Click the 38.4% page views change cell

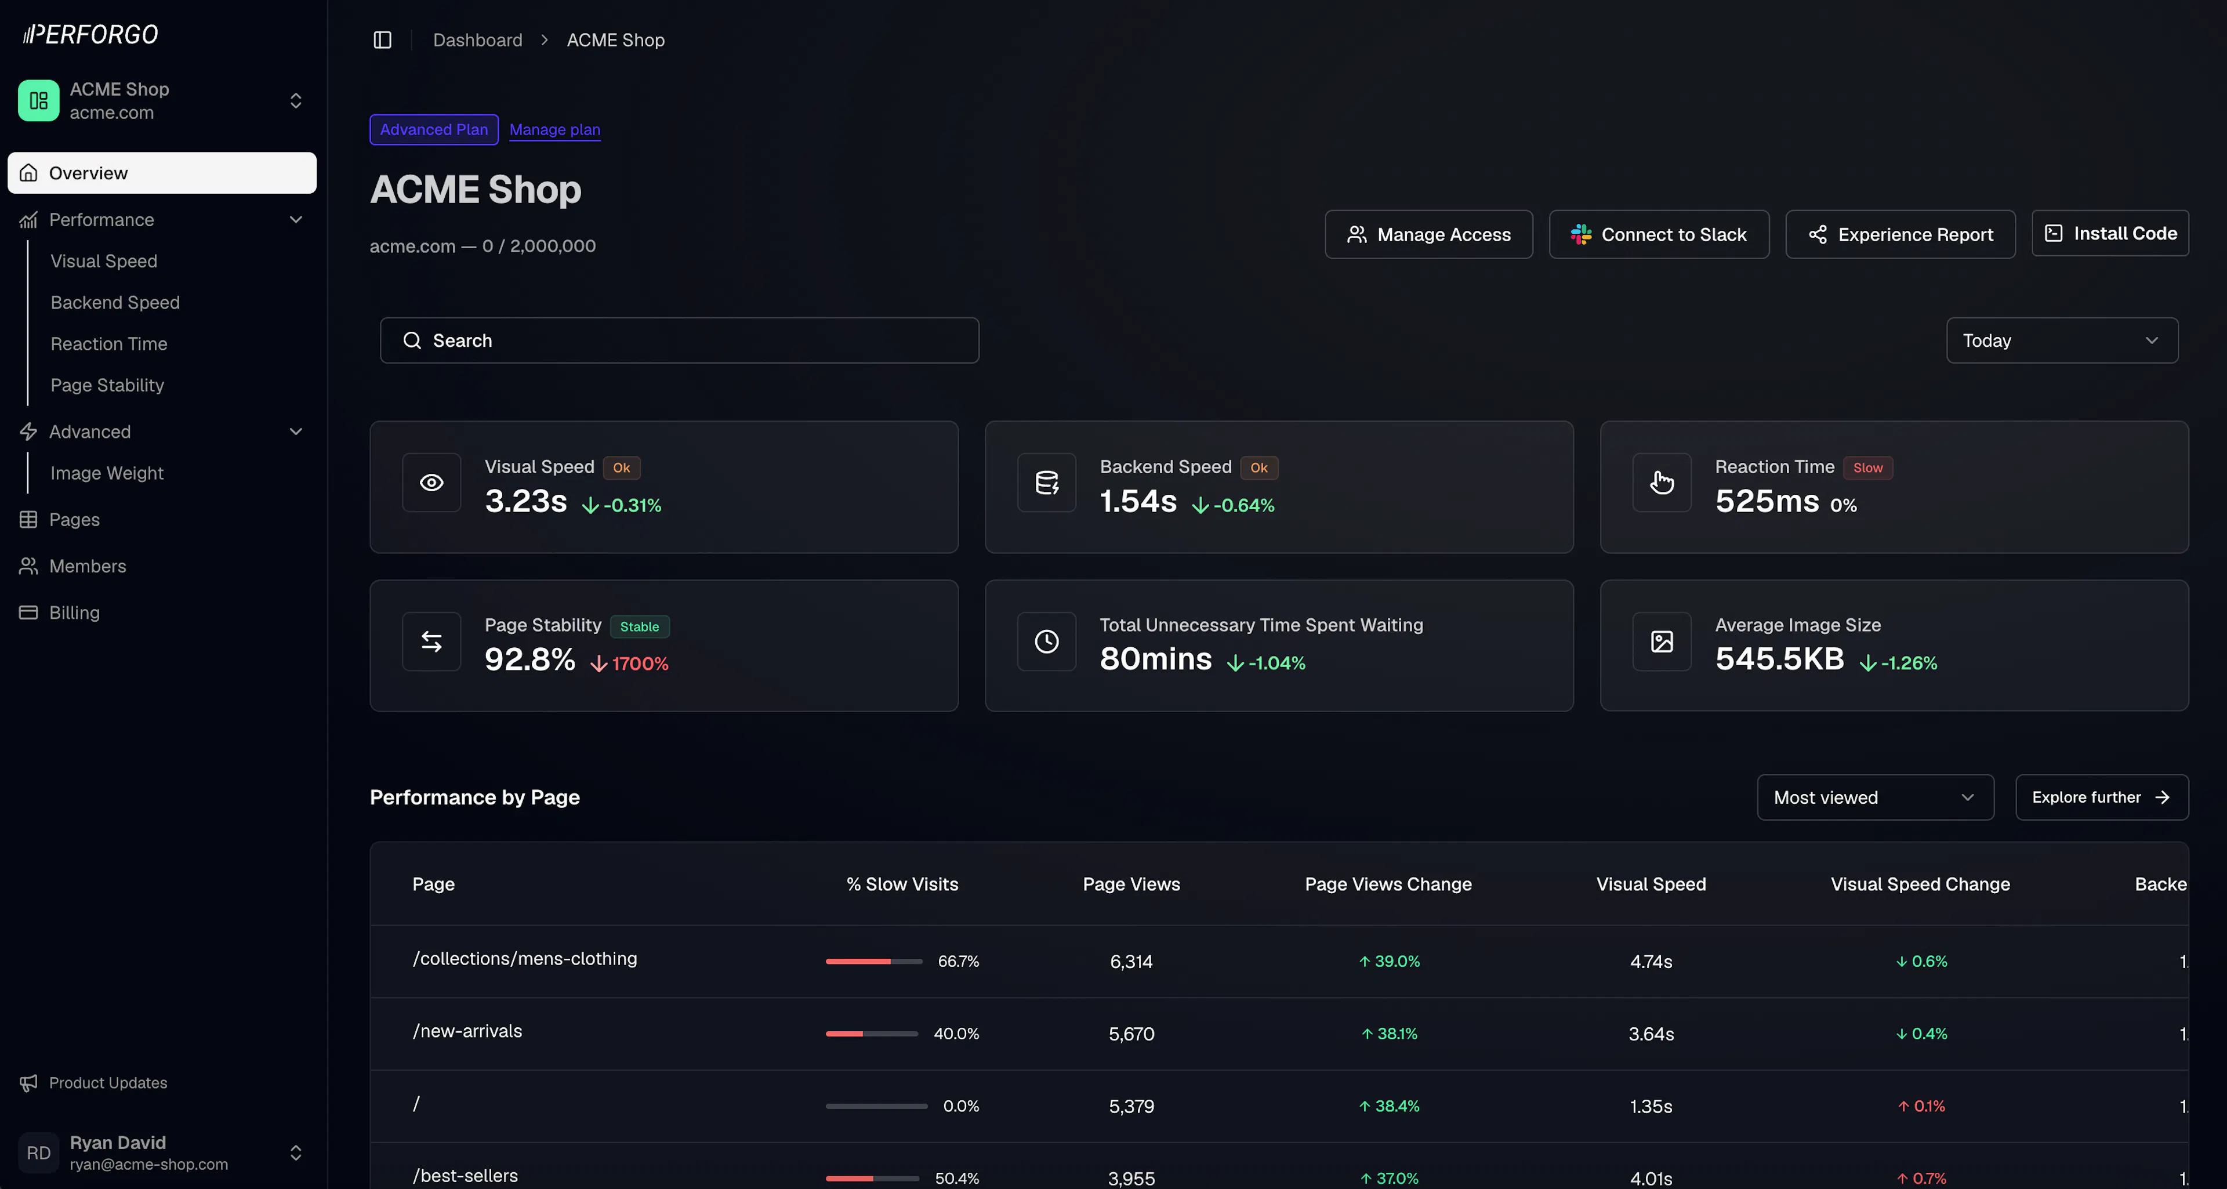(1388, 1106)
